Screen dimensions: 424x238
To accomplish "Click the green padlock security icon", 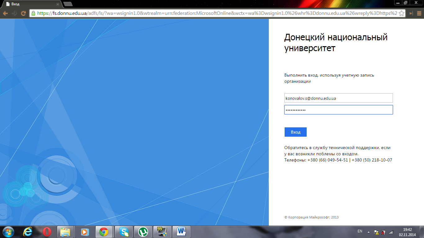I will 33,13.
